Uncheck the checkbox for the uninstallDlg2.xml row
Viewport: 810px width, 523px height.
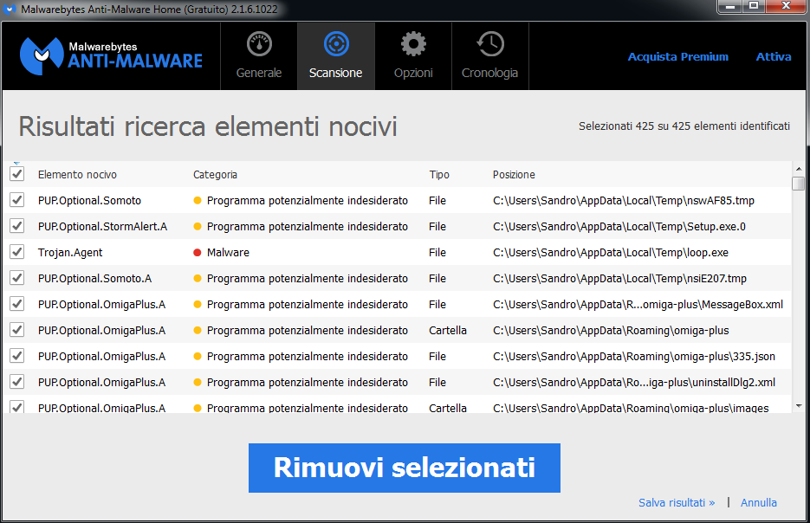17,382
